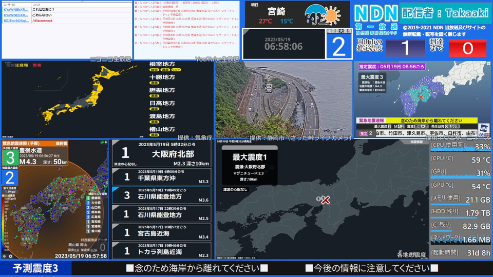The width and height of the screenshot is (493, 277).
Task: Click 大分県 in prefecture intensity list
Action: coord(96,203)
